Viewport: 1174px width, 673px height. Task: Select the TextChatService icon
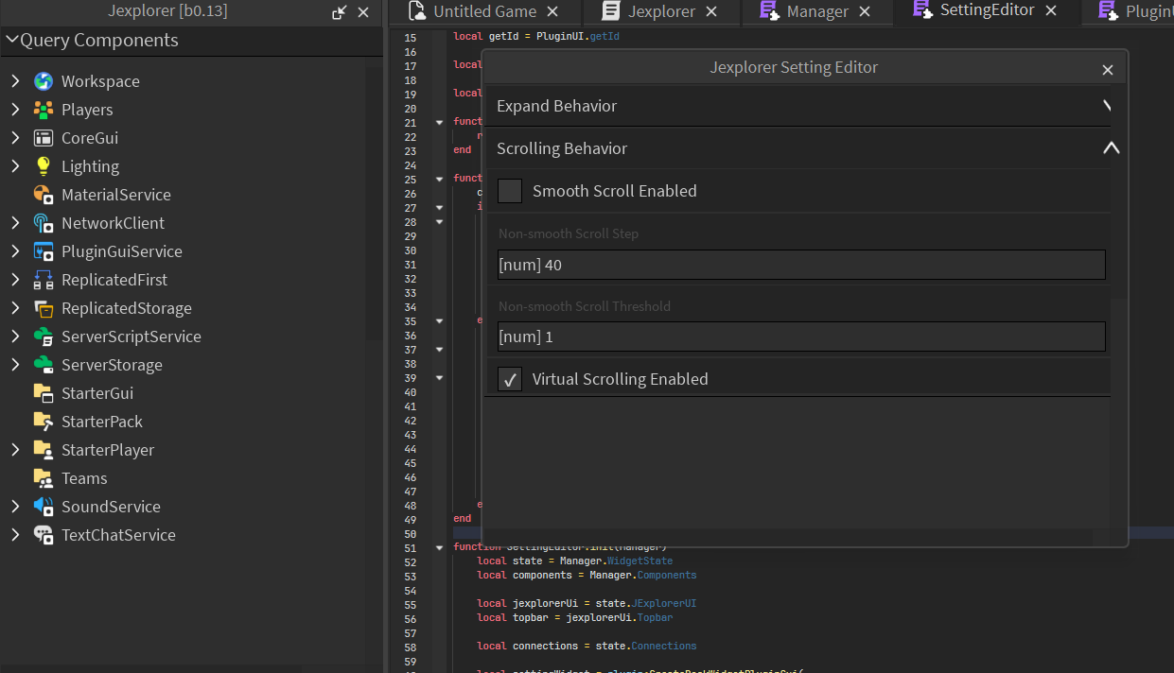point(43,535)
